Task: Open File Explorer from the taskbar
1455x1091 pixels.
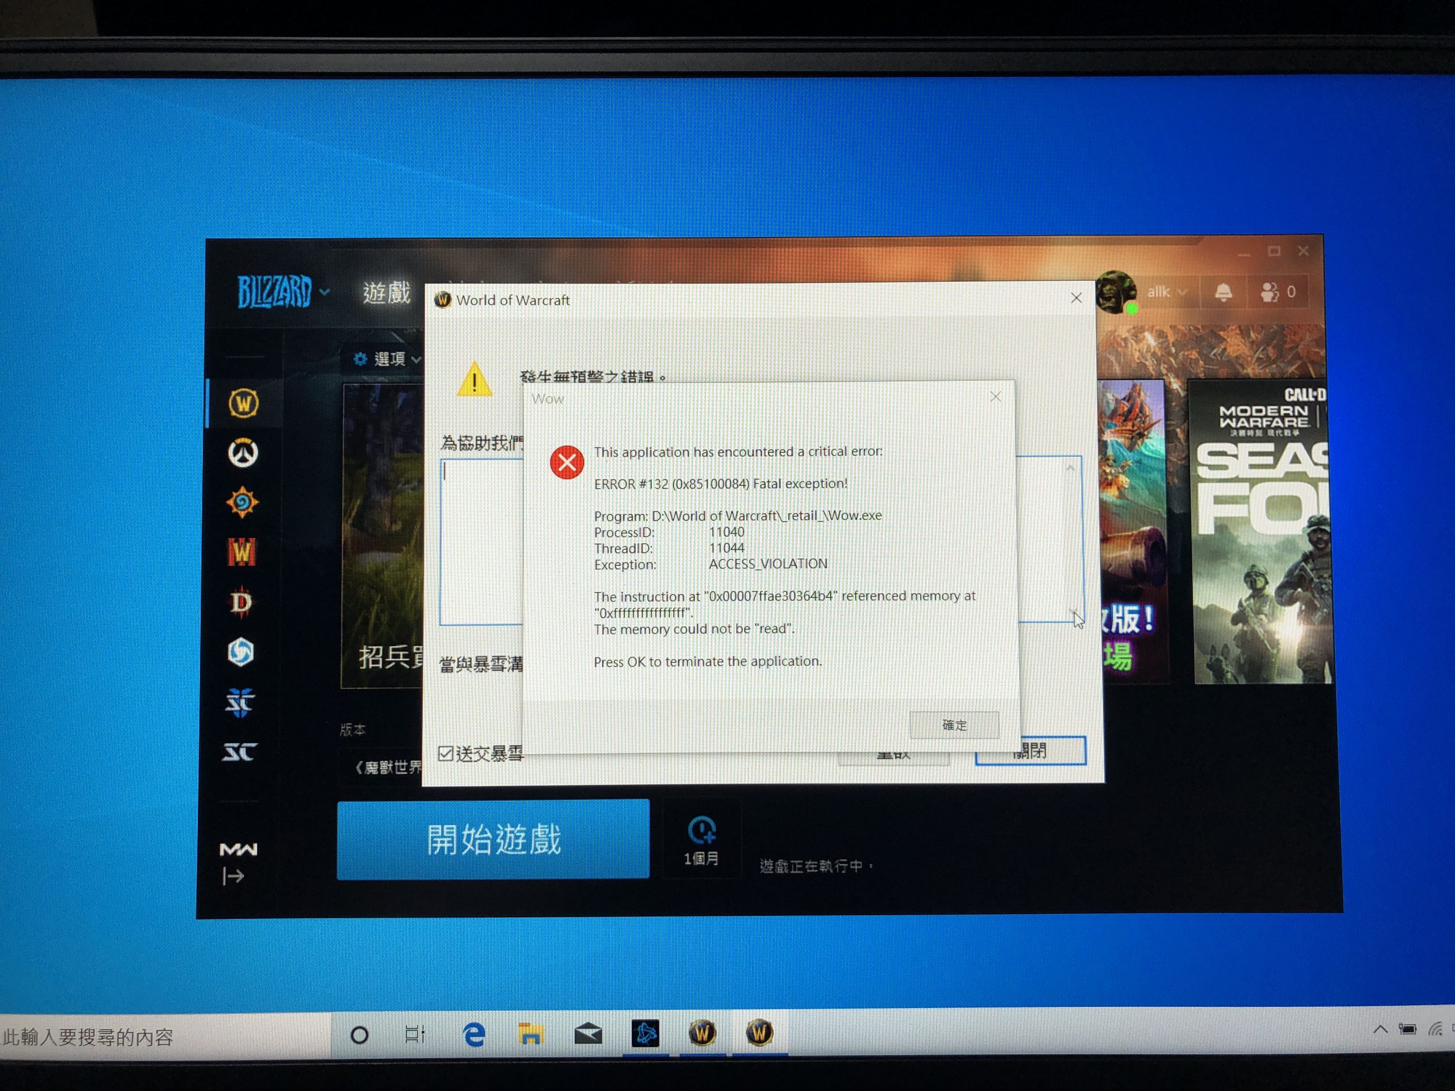Action: click(x=530, y=1034)
